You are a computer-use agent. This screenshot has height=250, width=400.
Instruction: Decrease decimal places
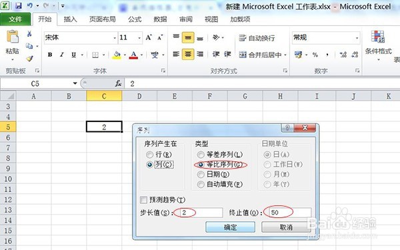(x=355, y=55)
